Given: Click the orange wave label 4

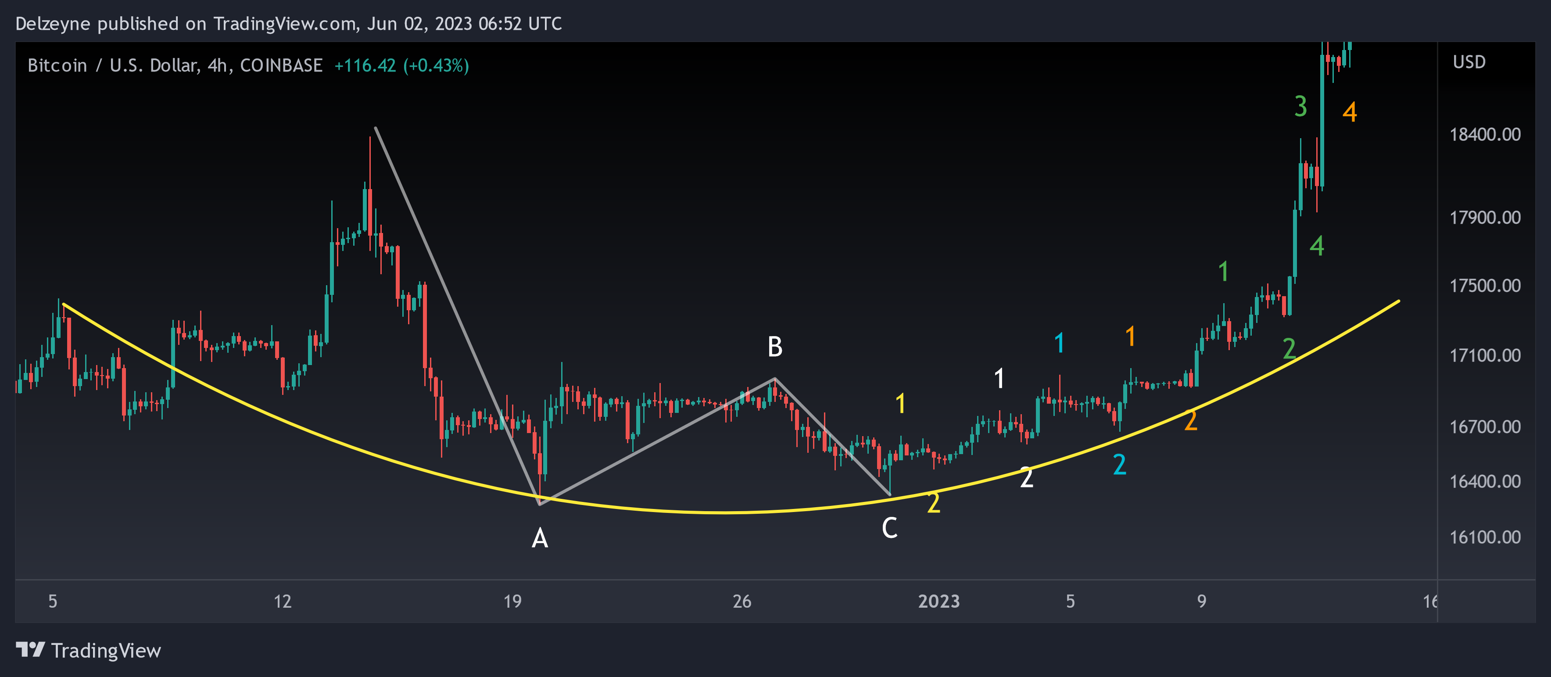Looking at the screenshot, I should pyautogui.click(x=1349, y=112).
